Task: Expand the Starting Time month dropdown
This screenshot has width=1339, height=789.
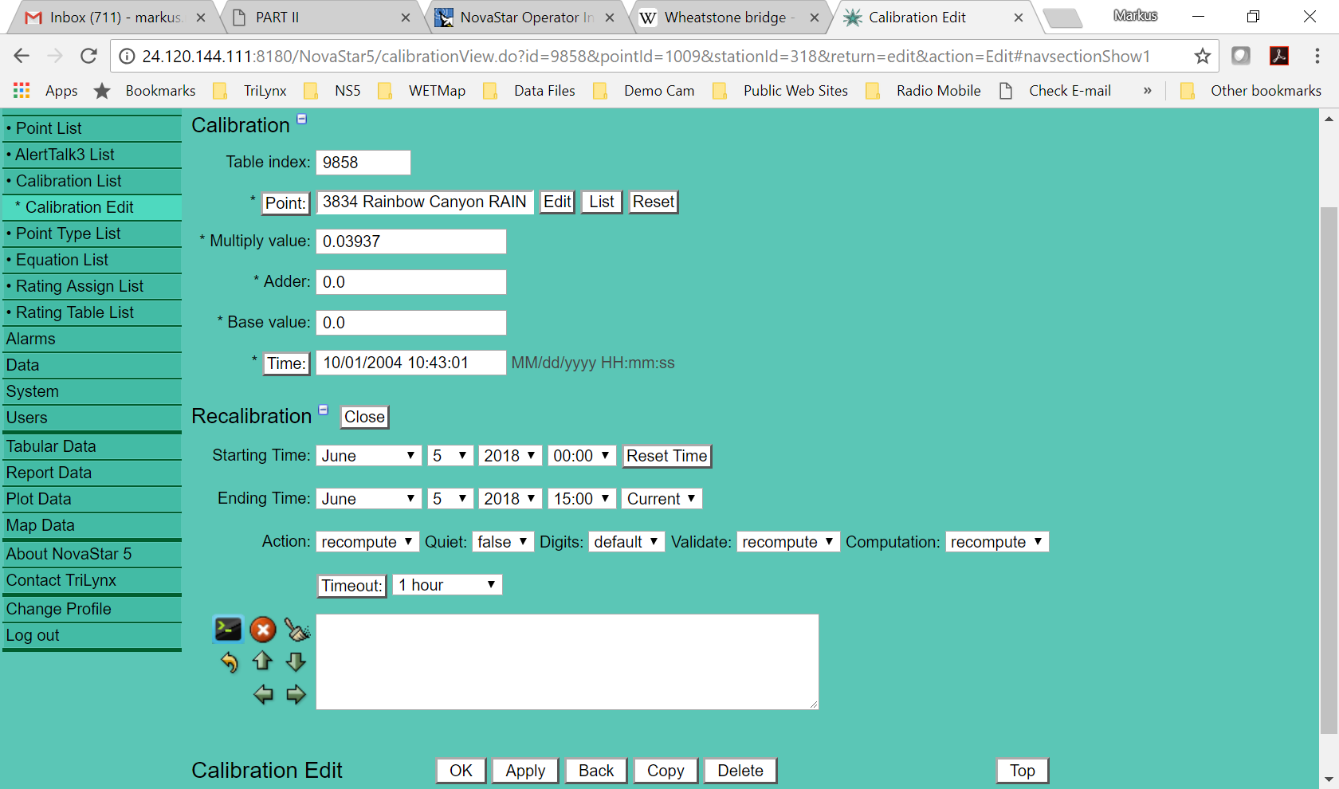Action: [x=368, y=456]
